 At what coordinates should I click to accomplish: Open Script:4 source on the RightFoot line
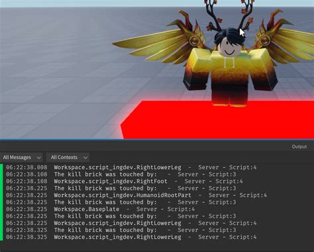229,181
